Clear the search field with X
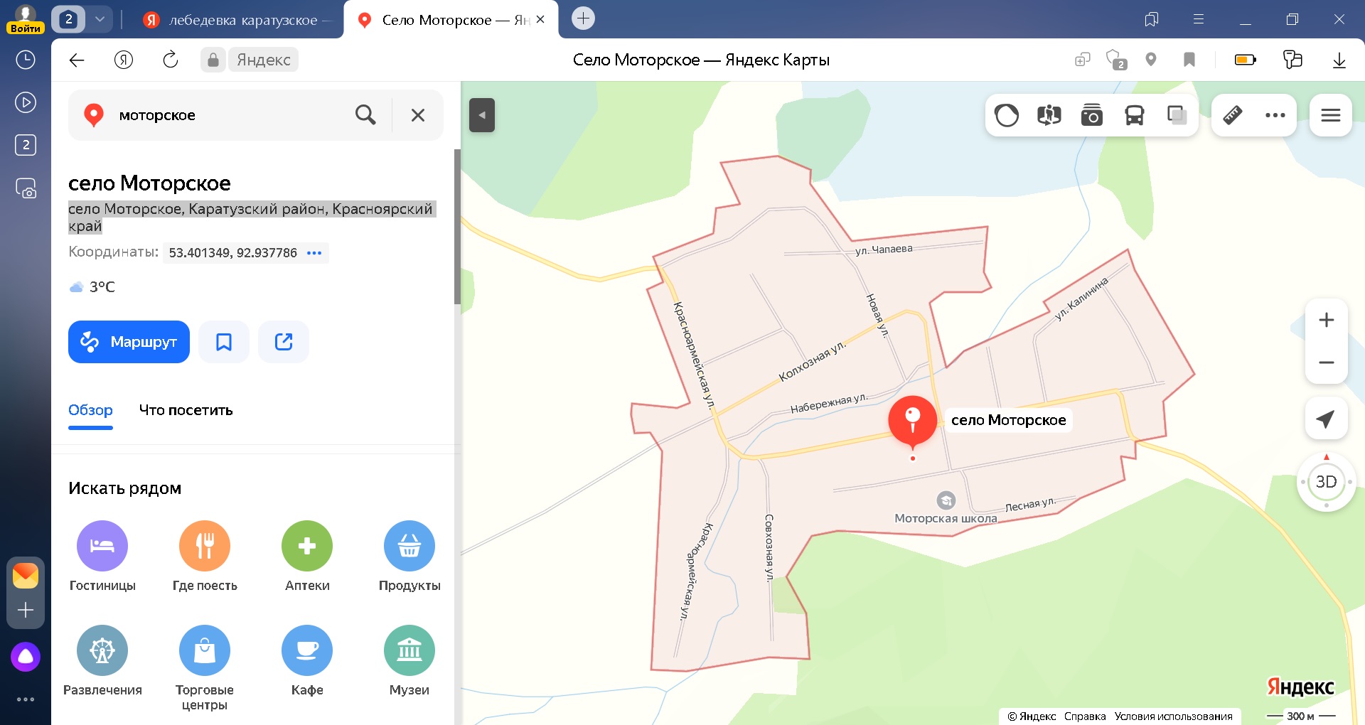The image size is (1365, 725). 418,114
